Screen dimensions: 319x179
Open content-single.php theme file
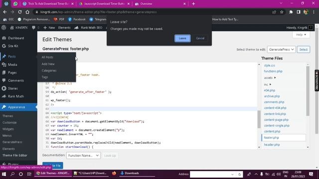click(x=277, y=126)
